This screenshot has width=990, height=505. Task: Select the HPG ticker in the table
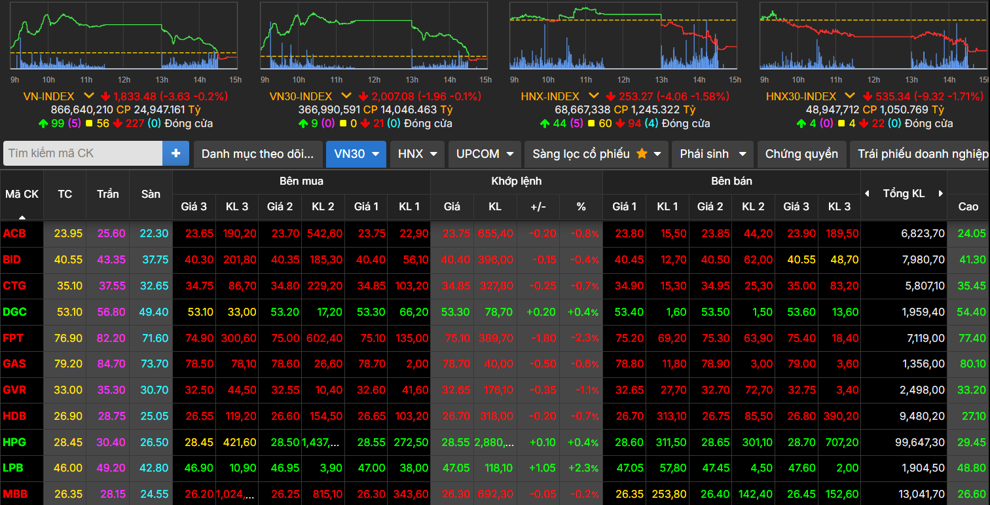14,443
